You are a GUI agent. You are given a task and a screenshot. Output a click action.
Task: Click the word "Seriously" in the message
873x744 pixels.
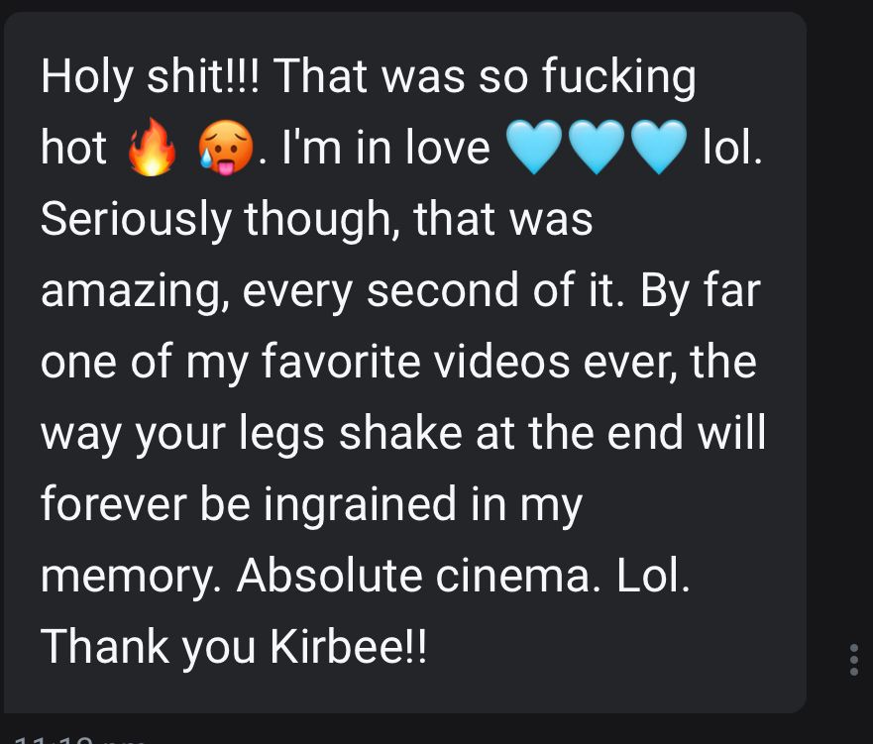click(x=136, y=219)
